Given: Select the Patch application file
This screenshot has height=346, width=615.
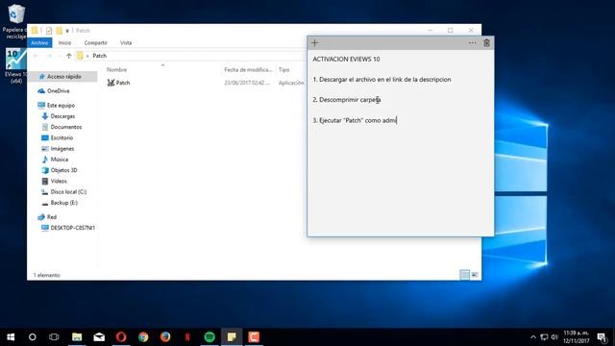Looking at the screenshot, I should (x=123, y=83).
